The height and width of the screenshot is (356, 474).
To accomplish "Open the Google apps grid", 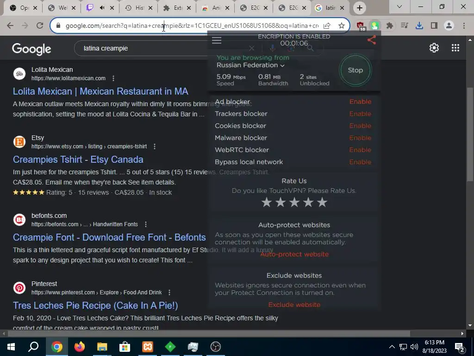I will (x=455, y=48).
